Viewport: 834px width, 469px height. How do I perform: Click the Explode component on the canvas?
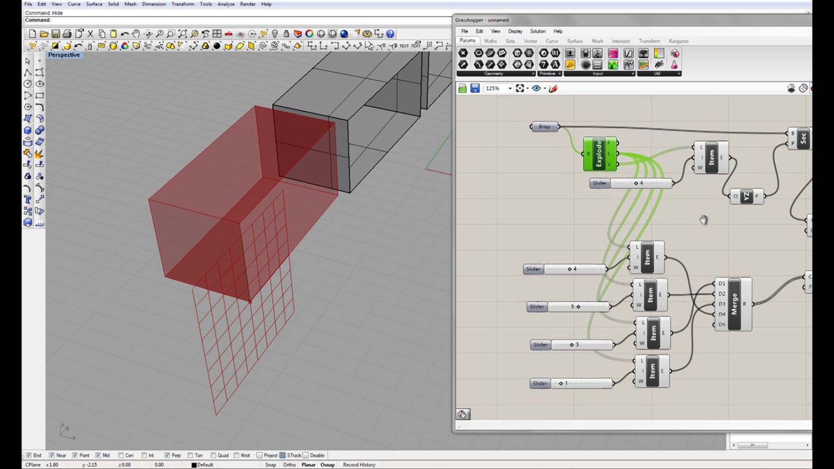599,154
